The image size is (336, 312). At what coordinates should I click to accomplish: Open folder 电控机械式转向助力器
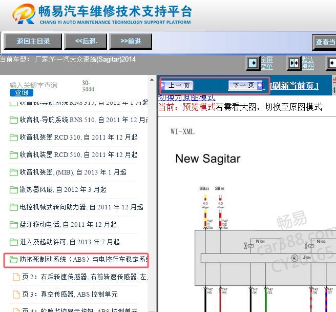[x=81, y=207]
